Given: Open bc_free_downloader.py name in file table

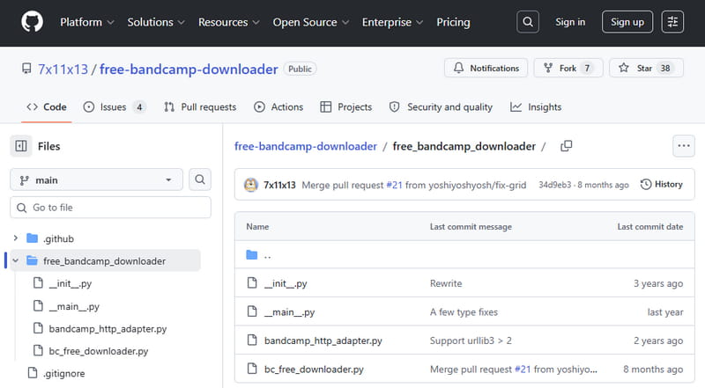Looking at the screenshot, I should click(314, 370).
